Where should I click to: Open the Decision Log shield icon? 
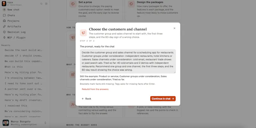[4, 32]
